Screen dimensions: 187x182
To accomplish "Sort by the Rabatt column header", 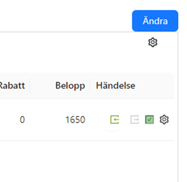I will click(x=12, y=86).
